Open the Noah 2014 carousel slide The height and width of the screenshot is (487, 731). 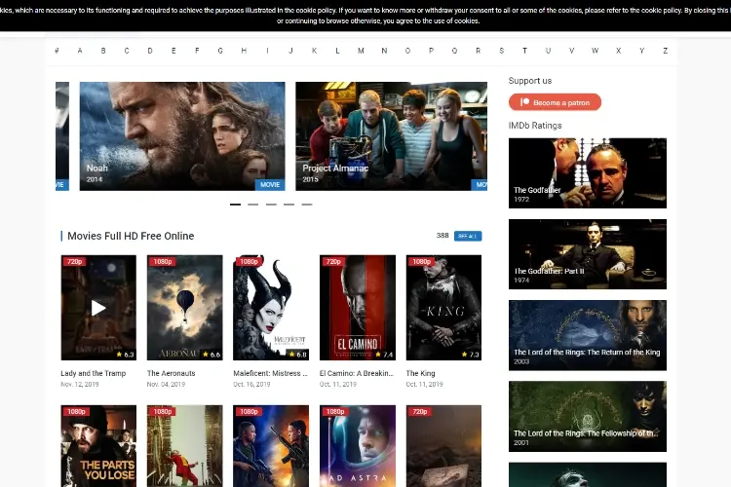click(x=182, y=136)
